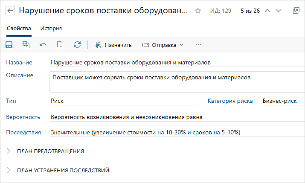Go to previous record with up chevron
305x183 pixels.
click(x=267, y=11)
